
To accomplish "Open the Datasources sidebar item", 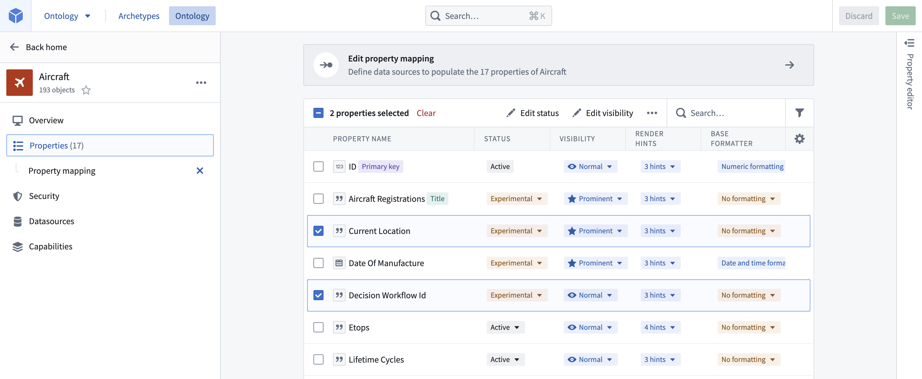I will [x=110, y=221].
